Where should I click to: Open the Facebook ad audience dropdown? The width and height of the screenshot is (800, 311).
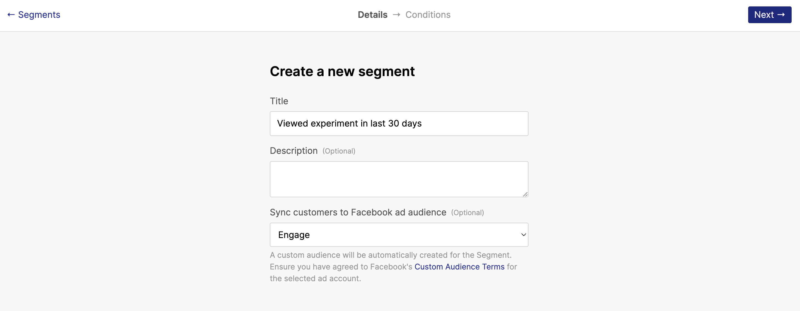point(399,235)
